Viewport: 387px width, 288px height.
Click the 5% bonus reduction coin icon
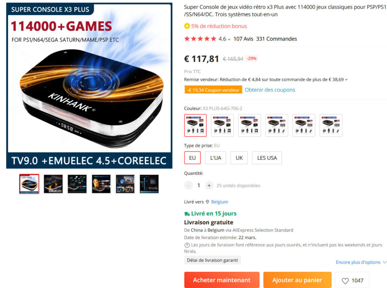(187, 26)
